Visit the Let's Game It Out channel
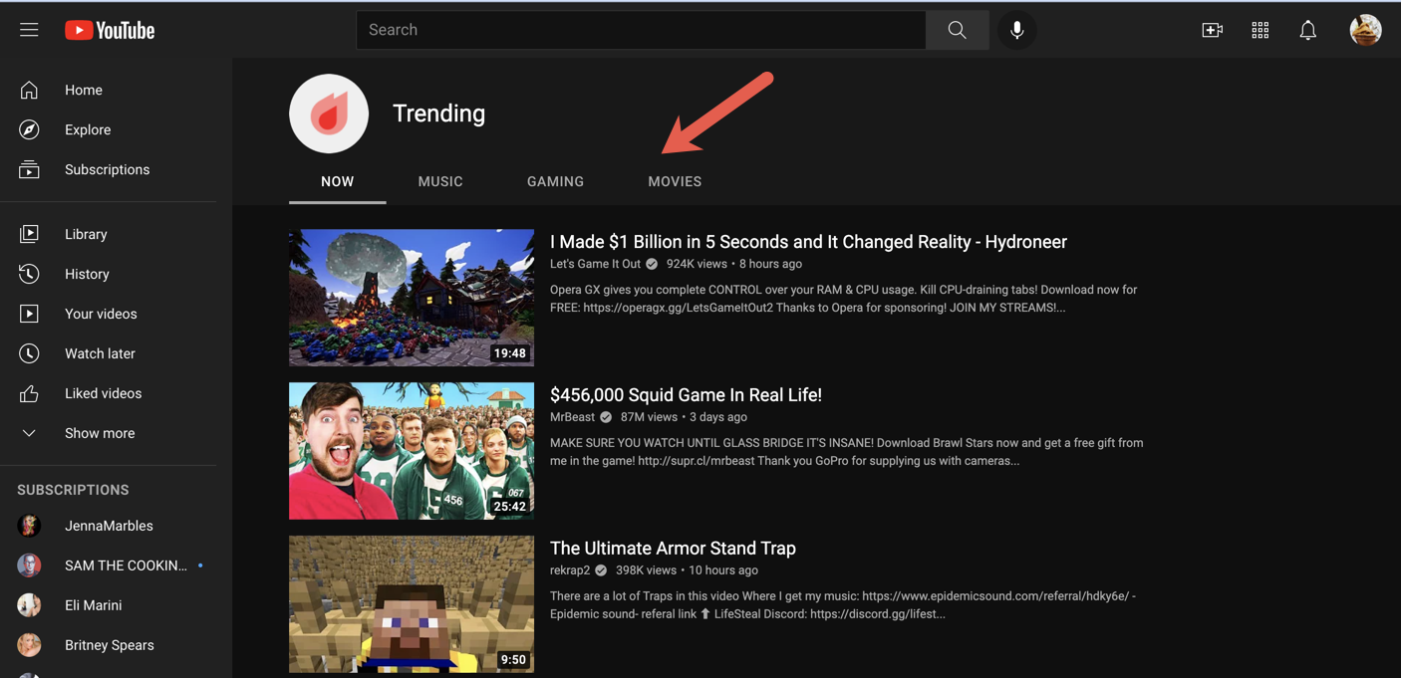 595,264
